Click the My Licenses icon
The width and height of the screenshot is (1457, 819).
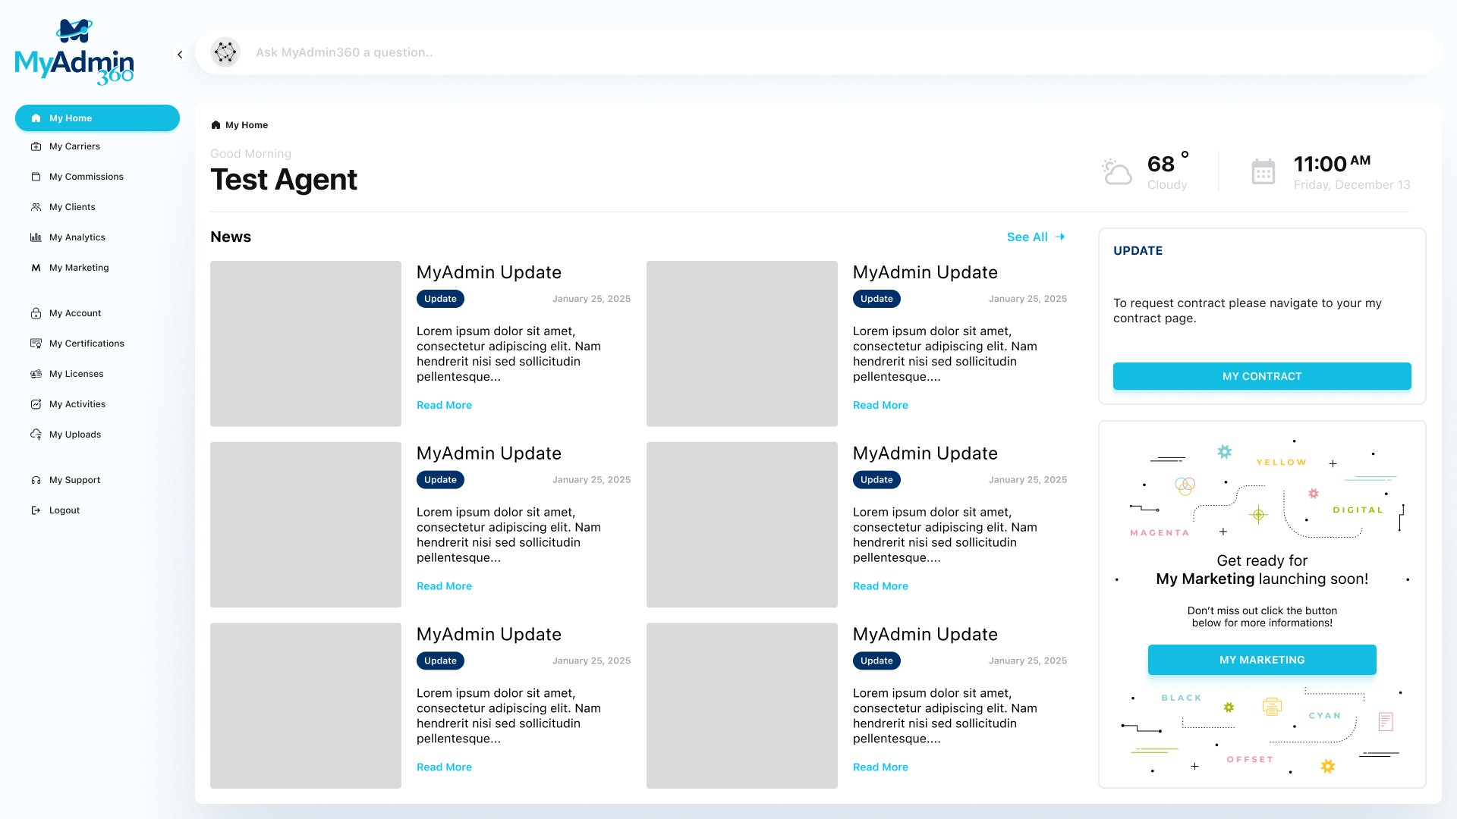36,374
